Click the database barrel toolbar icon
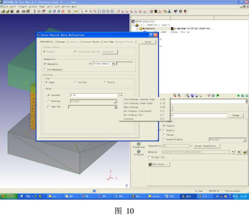This screenshot has height=216, width=249. click(x=169, y=11)
